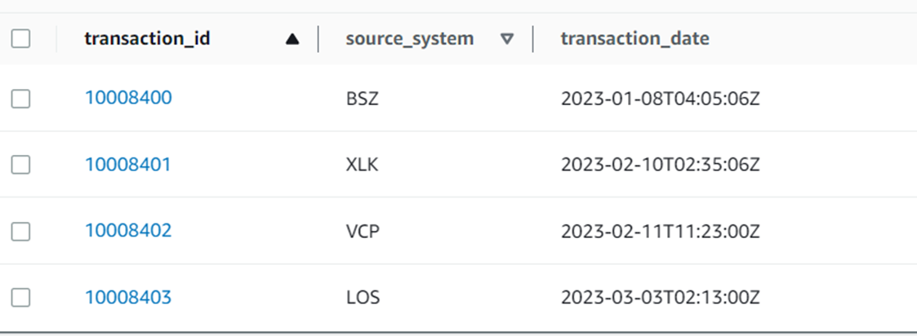Open the 10008401 transaction link
The height and width of the screenshot is (336, 917).
pos(128,165)
